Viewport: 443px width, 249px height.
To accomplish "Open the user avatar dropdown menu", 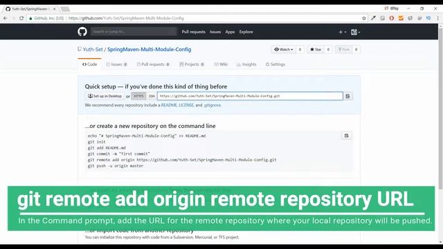I will click(355, 33).
